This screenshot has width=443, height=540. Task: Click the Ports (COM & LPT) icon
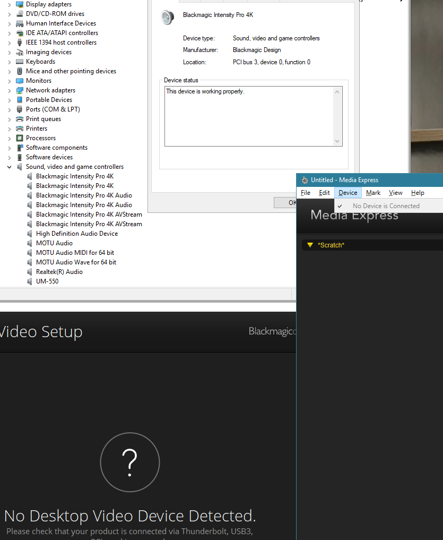pos(20,109)
